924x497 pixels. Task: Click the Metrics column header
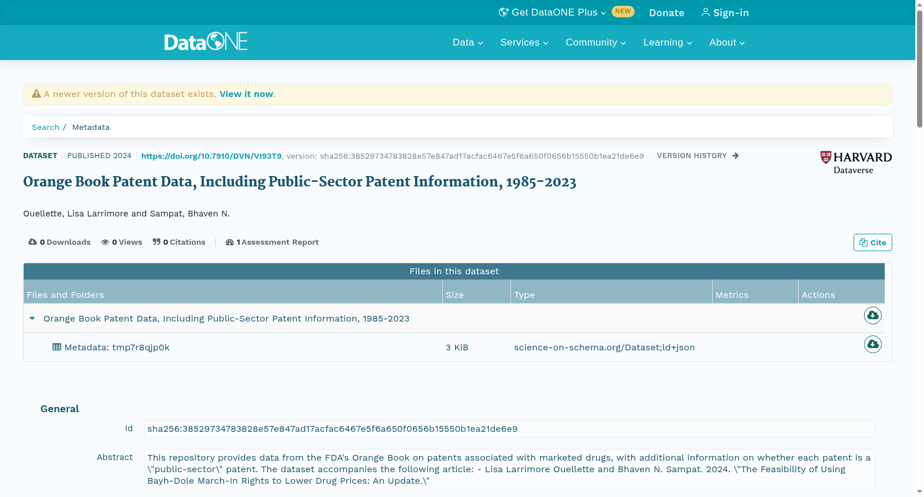coord(755,292)
